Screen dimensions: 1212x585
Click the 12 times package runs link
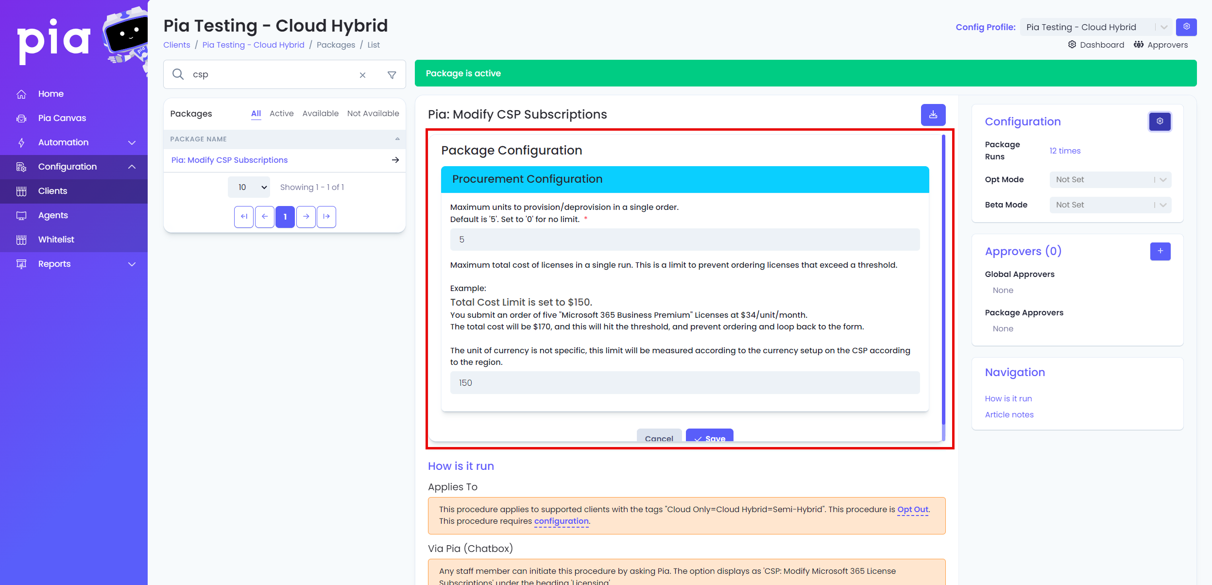pos(1065,151)
